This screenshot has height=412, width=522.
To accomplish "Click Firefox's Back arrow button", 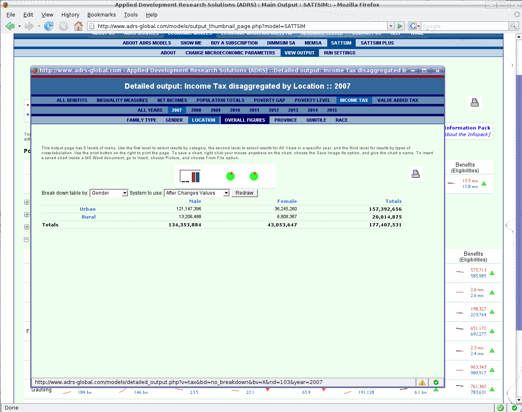I will point(10,26).
